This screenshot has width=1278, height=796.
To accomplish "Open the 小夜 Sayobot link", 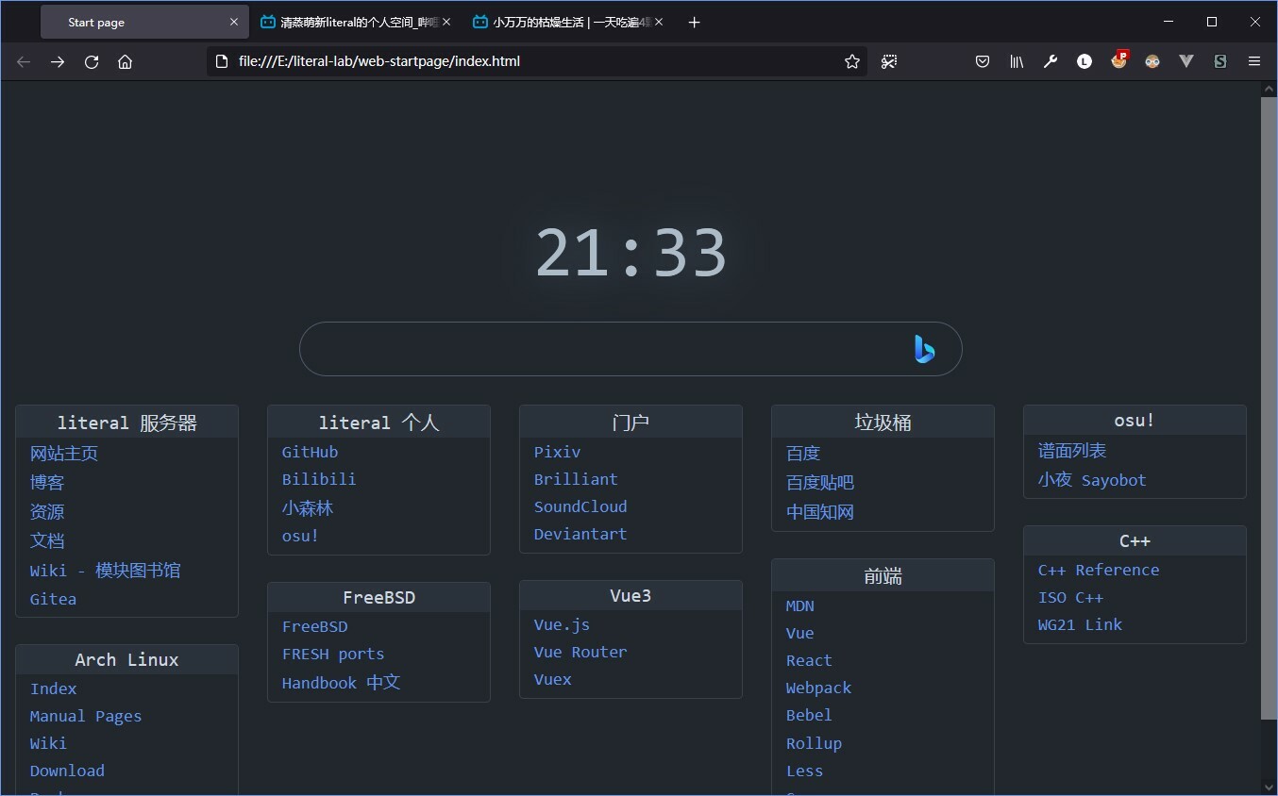I will pos(1092,480).
